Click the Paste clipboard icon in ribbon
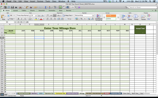The image size is (158, 98). (x=3, y=16)
